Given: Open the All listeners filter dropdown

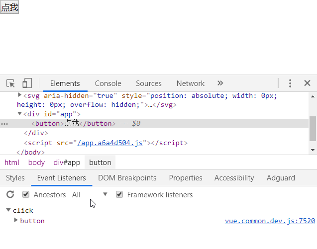Looking at the screenshot, I should point(90,195).
